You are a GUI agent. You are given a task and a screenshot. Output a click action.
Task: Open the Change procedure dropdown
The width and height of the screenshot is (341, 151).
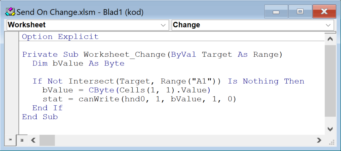click(328, 25)
